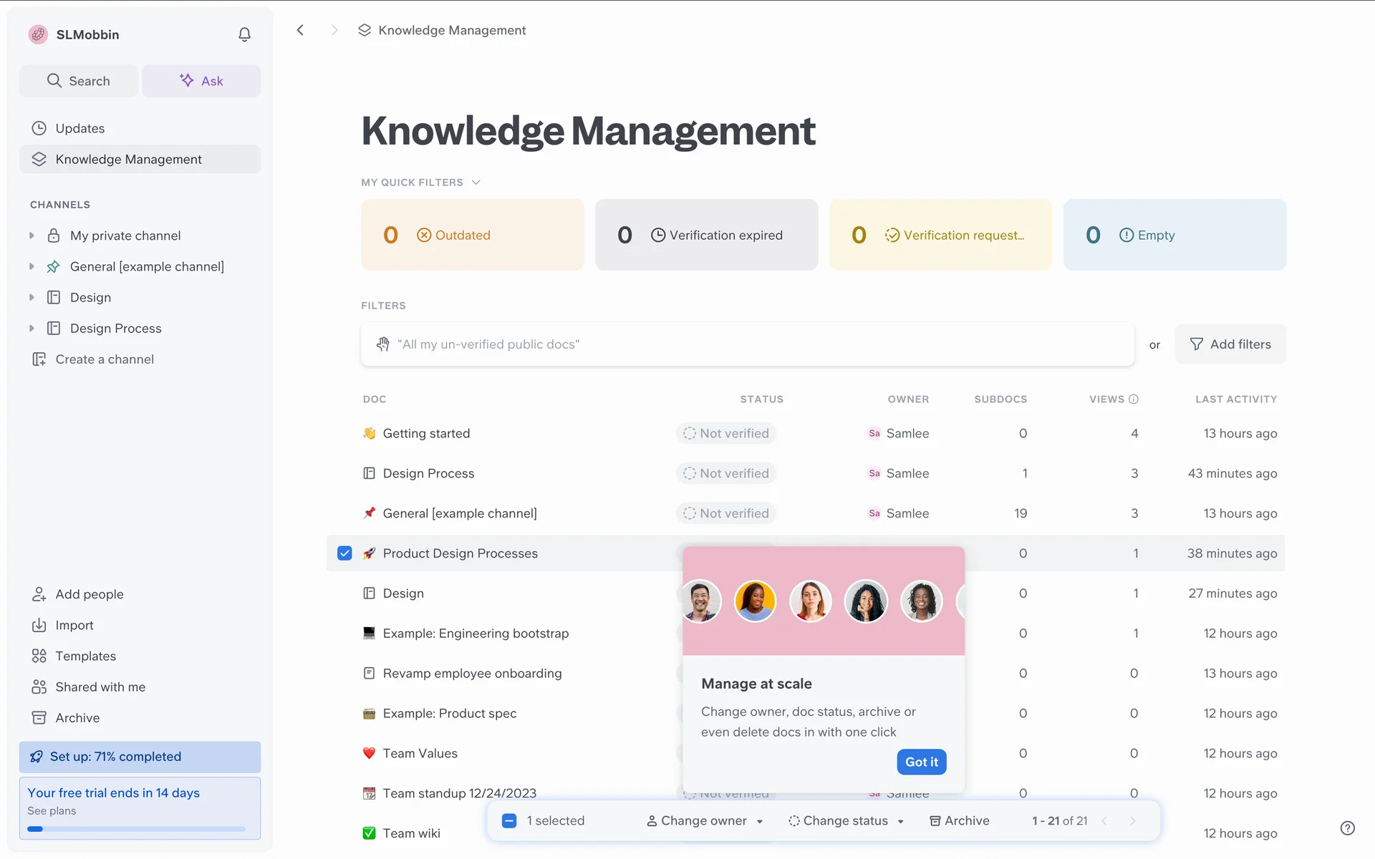Open the Change status dropdown
Screen dimensions: 1375x859
[846, 821]
